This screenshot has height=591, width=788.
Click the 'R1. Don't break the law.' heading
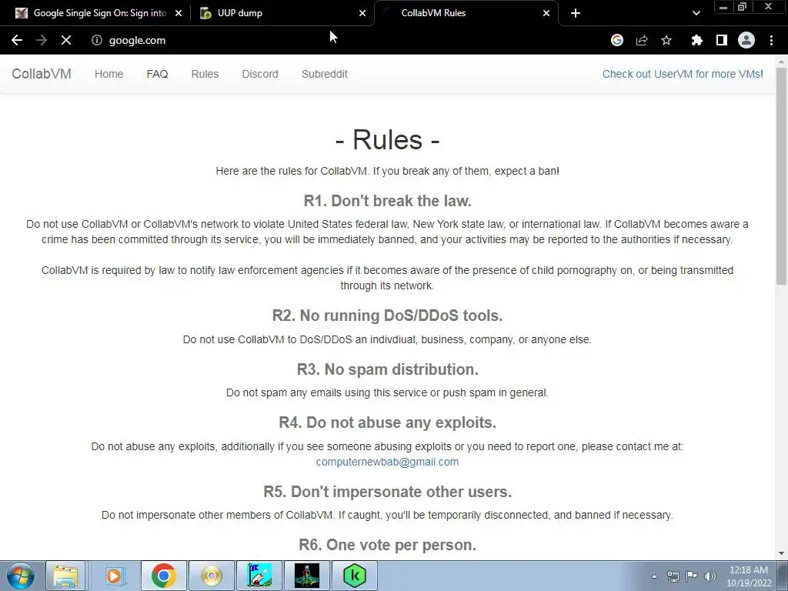coord(388,201)
